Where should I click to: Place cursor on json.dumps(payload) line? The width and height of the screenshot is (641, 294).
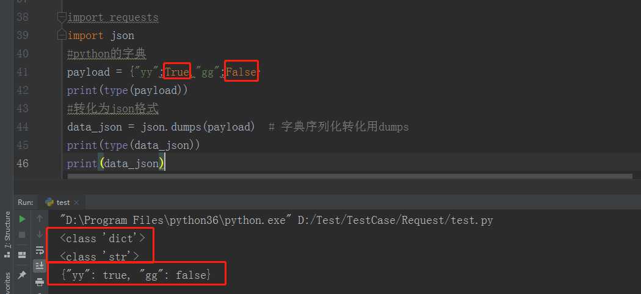tap(238, 127)
